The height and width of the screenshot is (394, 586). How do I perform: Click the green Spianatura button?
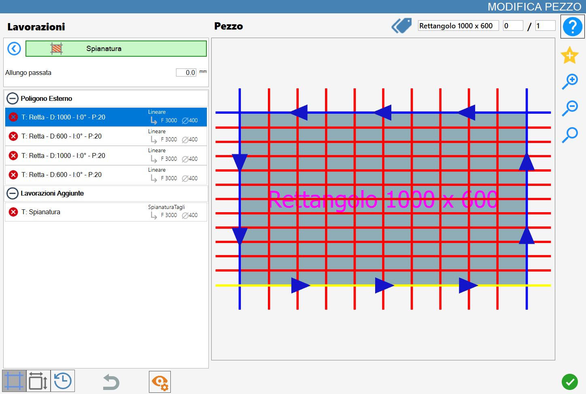pos(116,49)
